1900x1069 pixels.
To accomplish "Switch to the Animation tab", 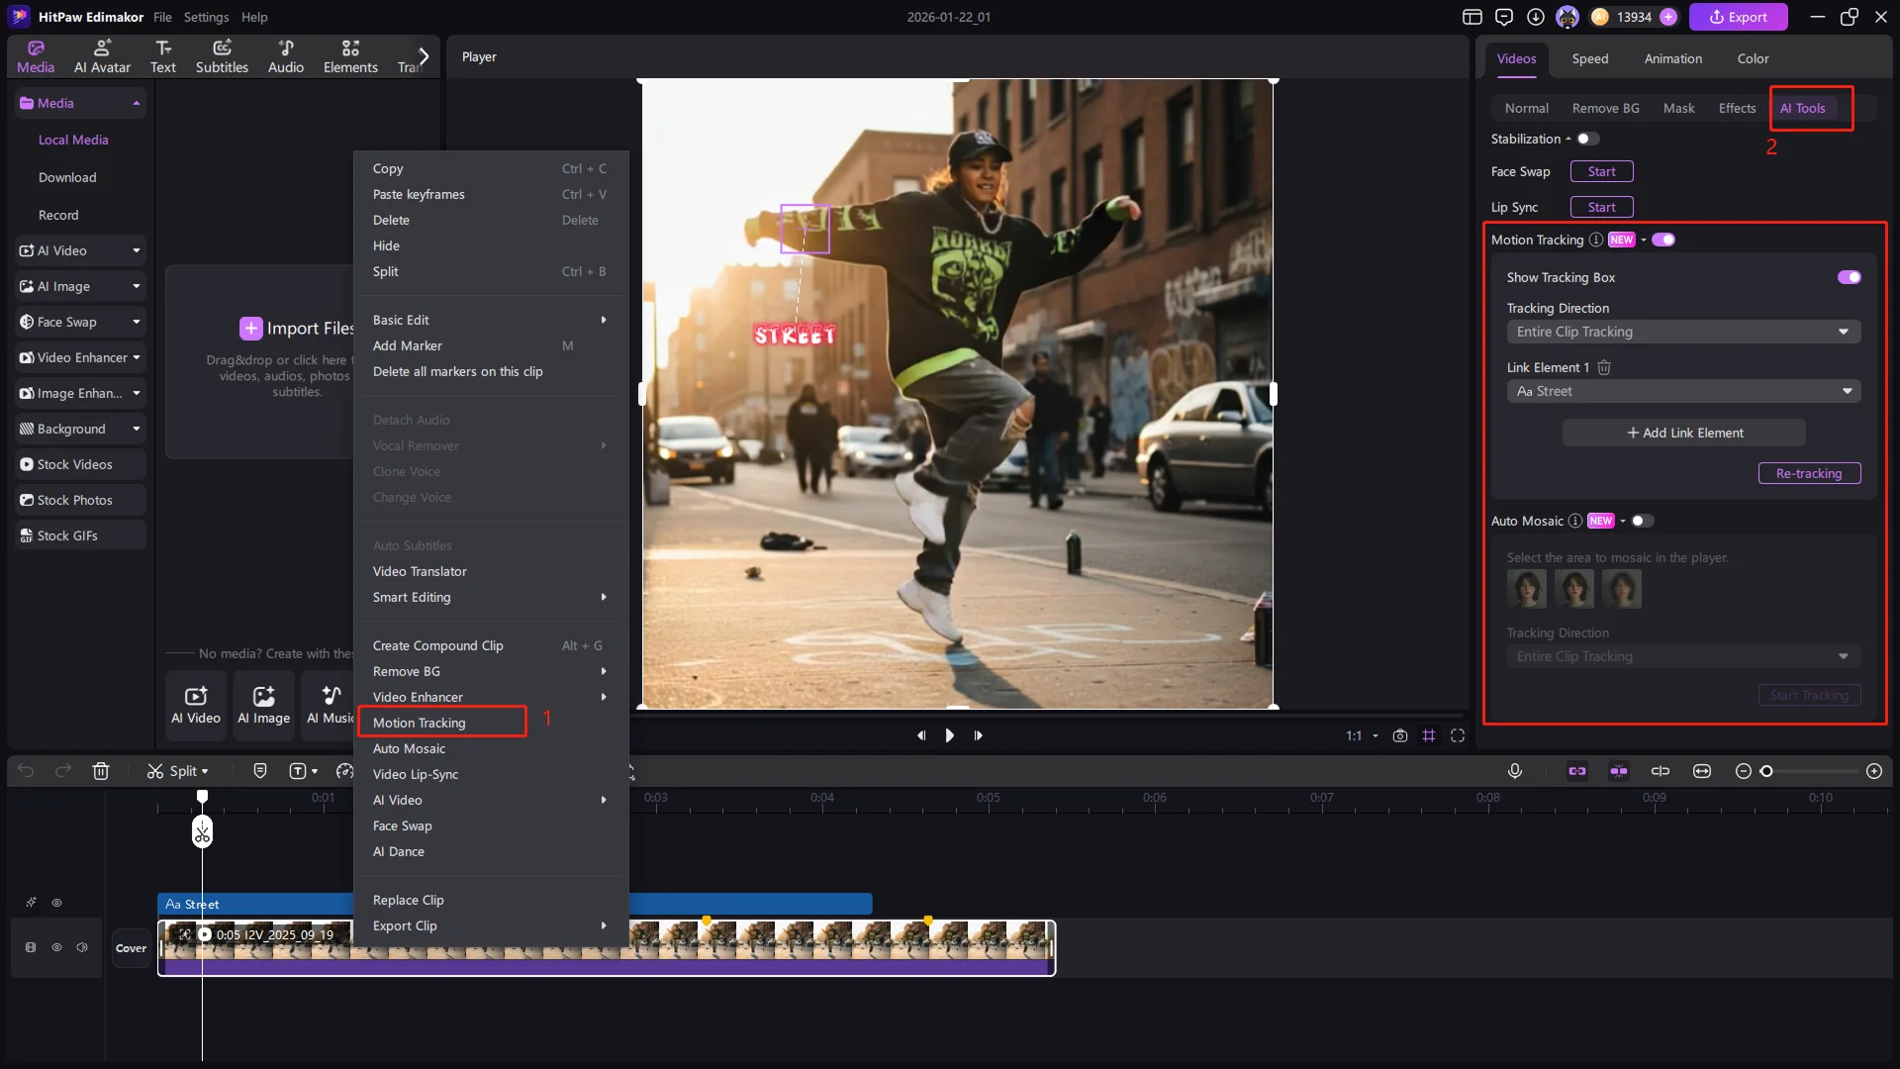I will tap(1672, 58).
